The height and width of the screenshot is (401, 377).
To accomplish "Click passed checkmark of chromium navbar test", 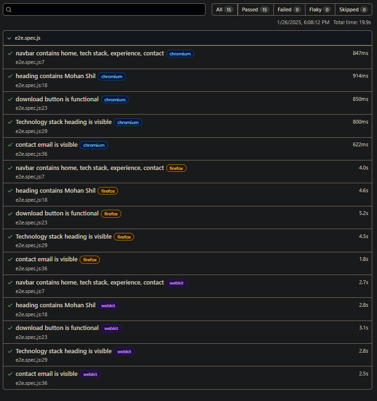I will [10, 53].
